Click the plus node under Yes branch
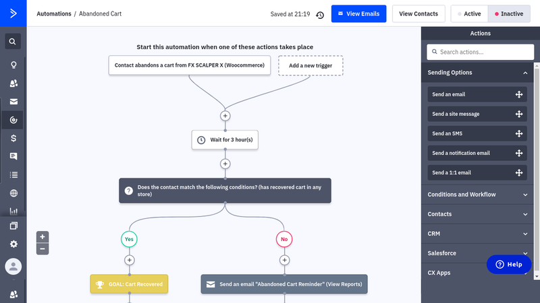Screen dimensions: 540x303 click(x=130, y=260)
